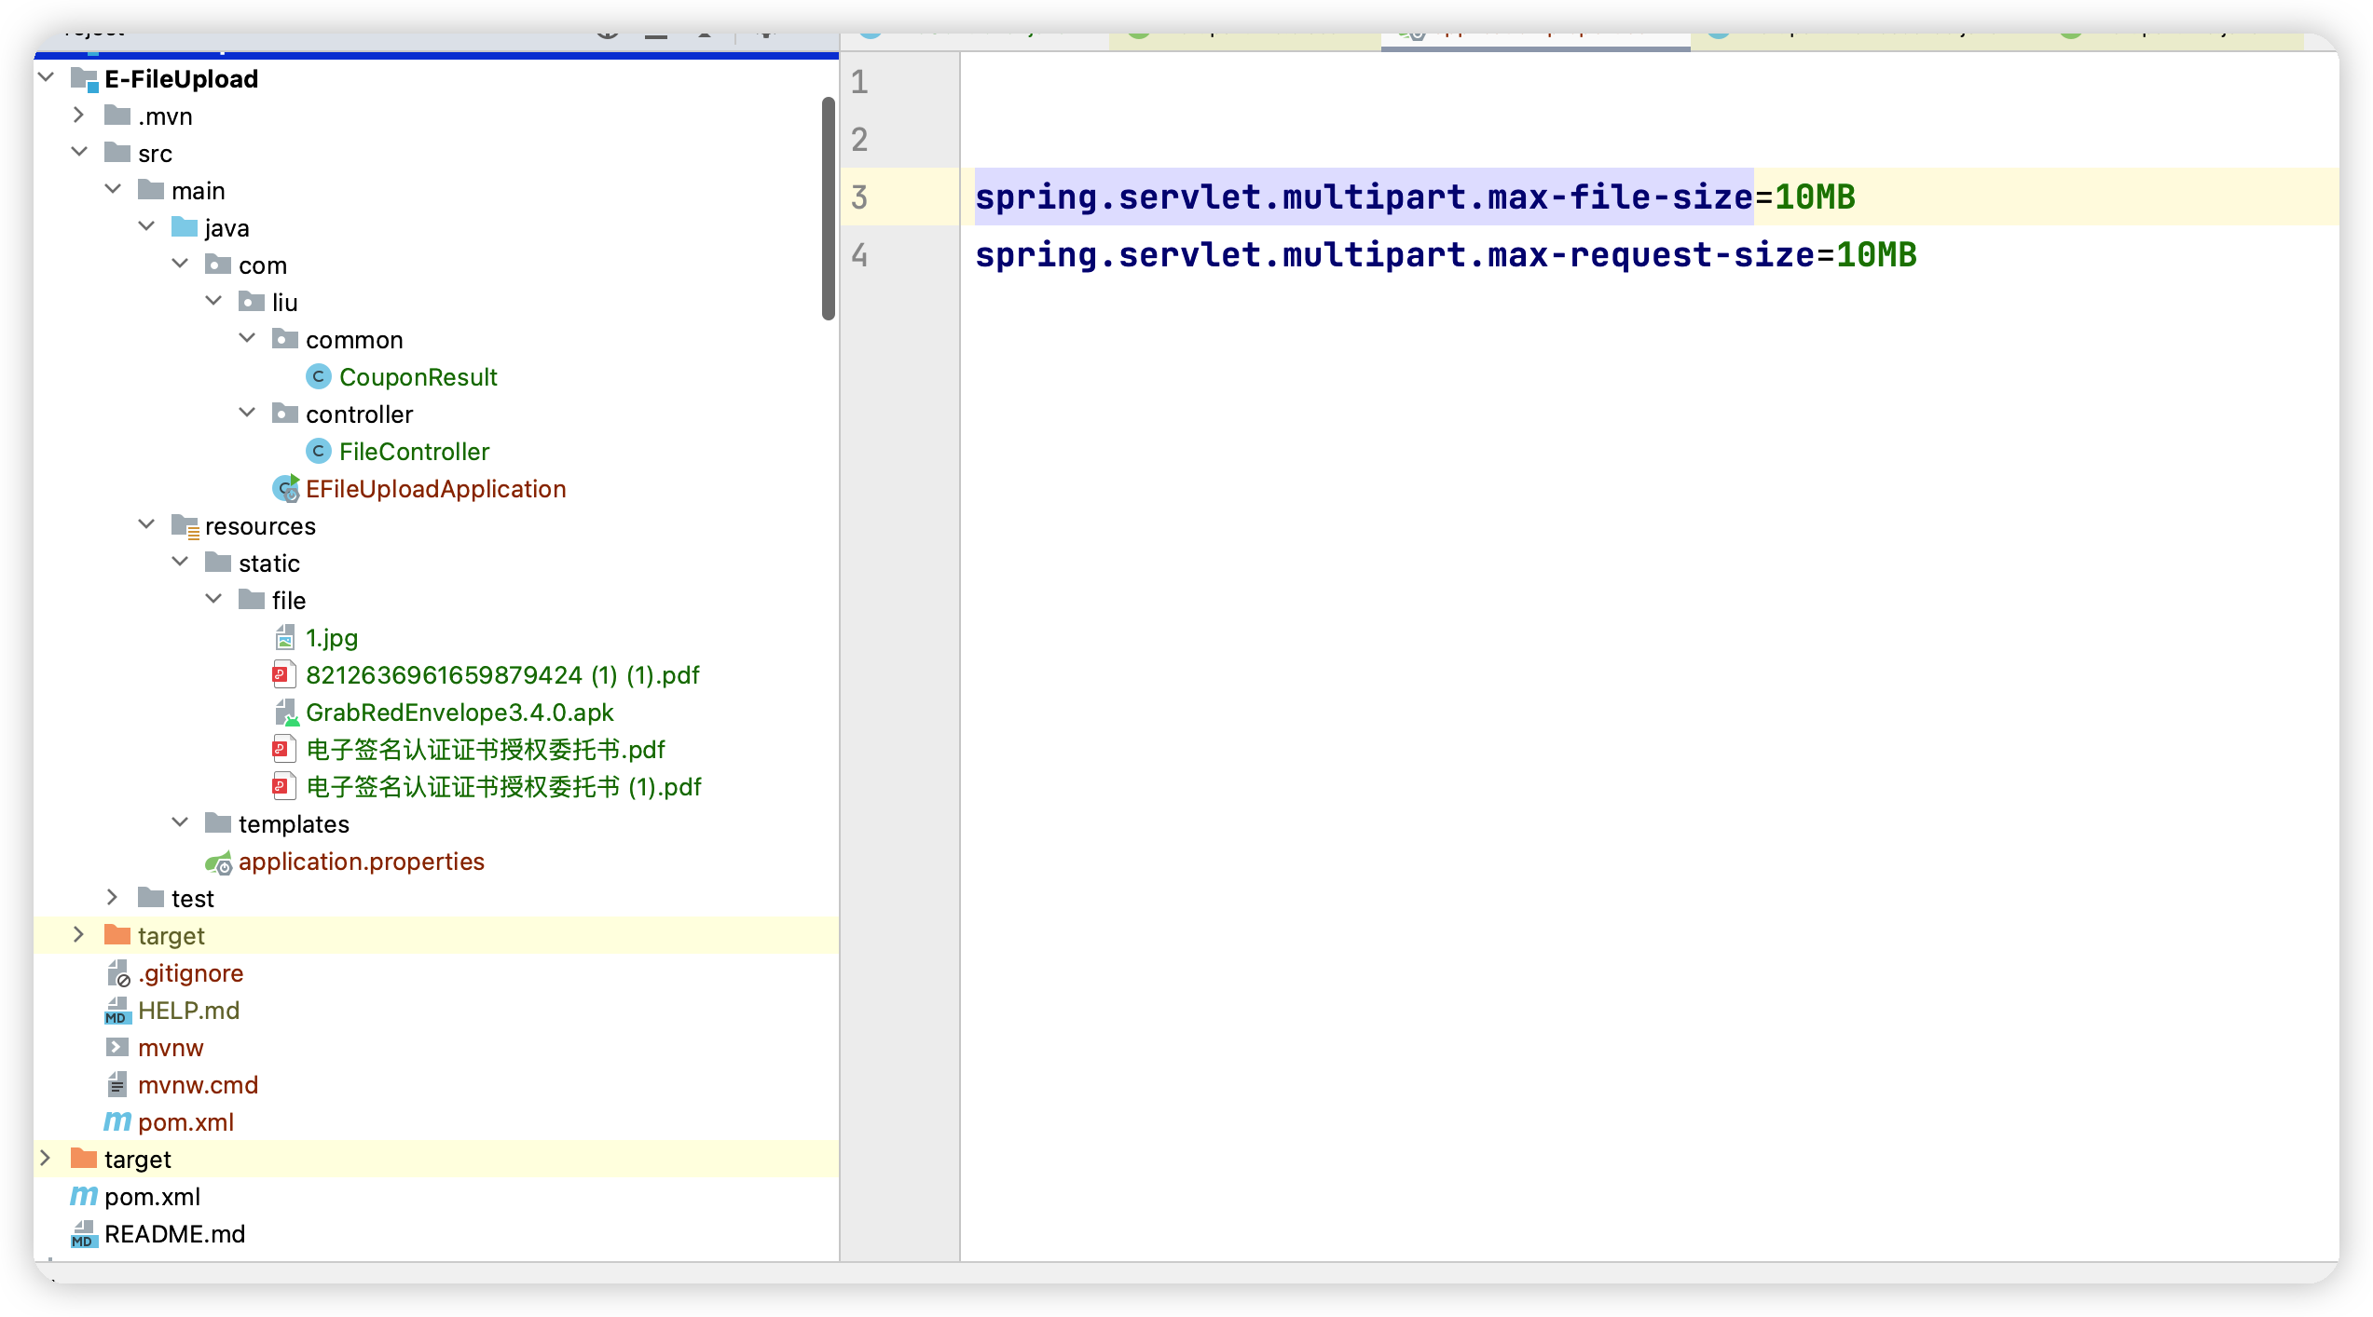Select 电子签名认证证书授权委托书.pdf
The width and height of the screenshot is (2373, 1317).
486,749
